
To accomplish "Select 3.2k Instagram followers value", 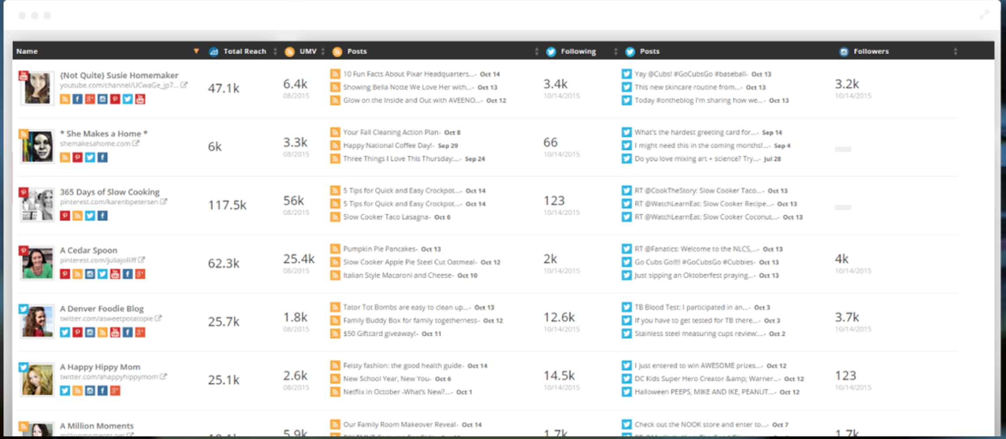I will point(847,84).
